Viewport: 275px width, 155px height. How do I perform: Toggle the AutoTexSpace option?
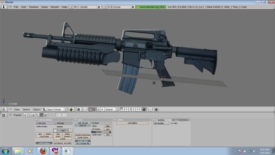44,143
